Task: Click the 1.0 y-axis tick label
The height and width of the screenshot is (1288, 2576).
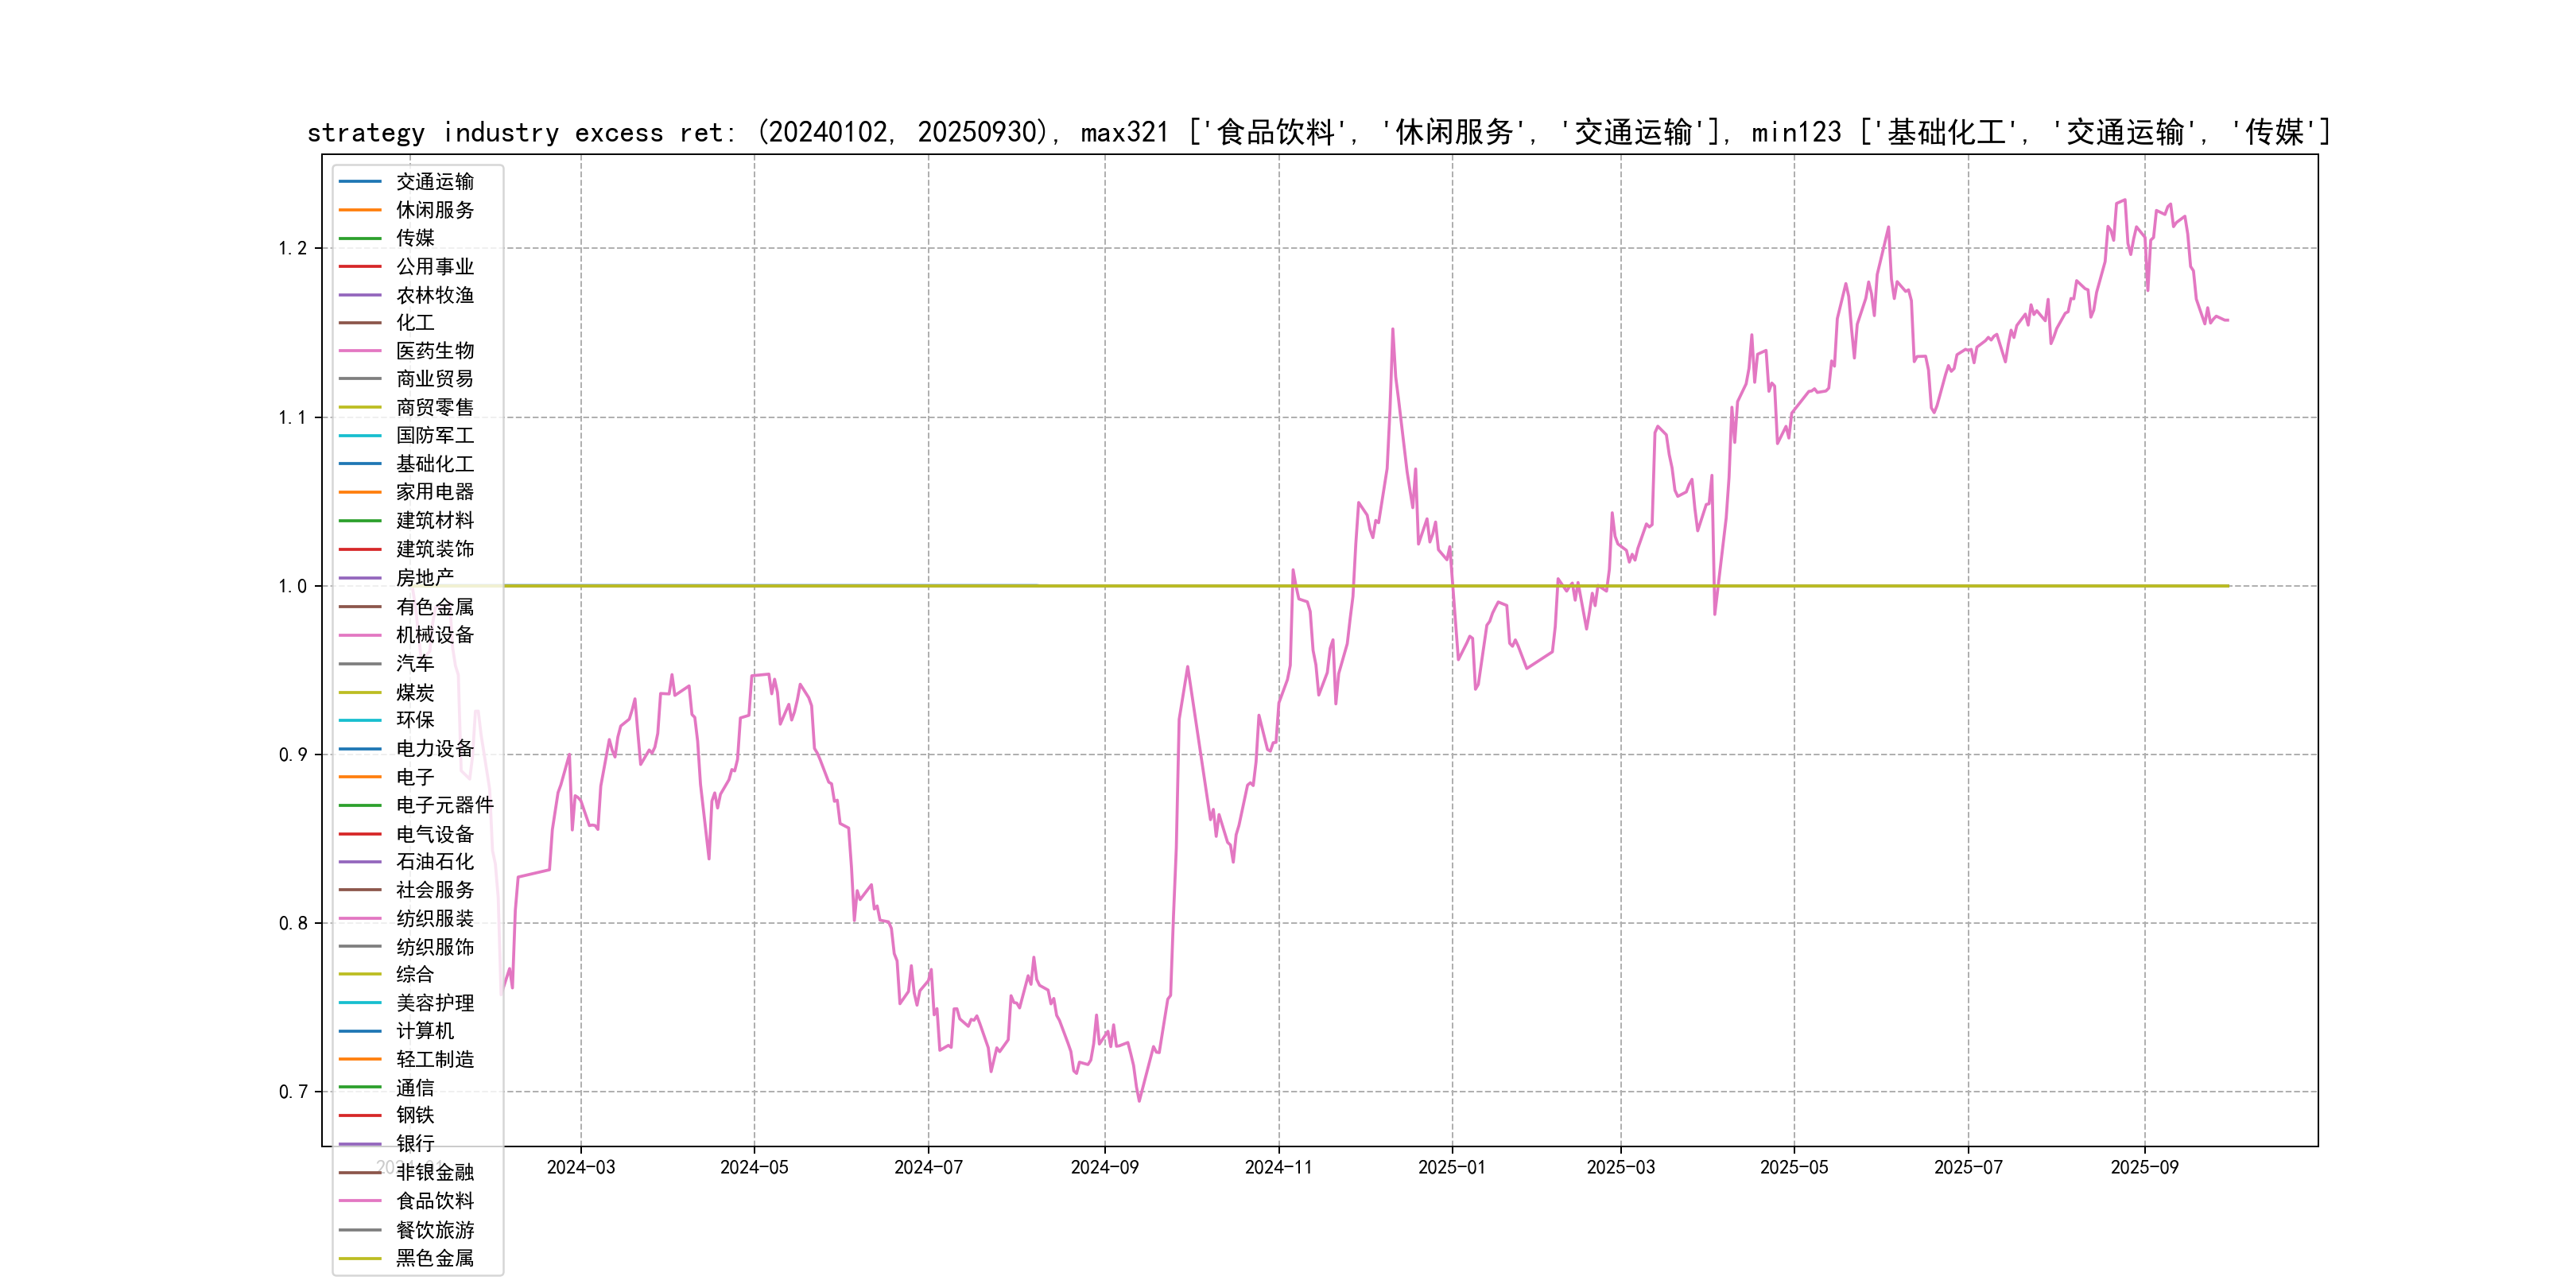Action: point(292,586)
